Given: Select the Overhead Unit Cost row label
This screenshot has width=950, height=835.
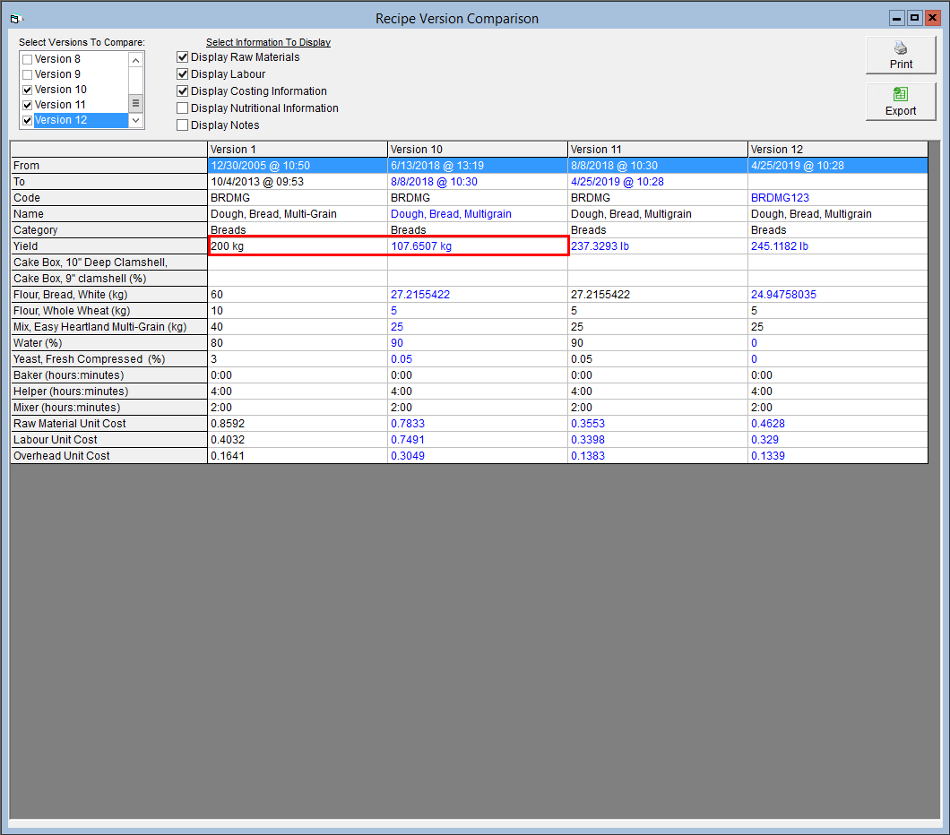Looking at the screenshot, I should click(x=109, y=456).
